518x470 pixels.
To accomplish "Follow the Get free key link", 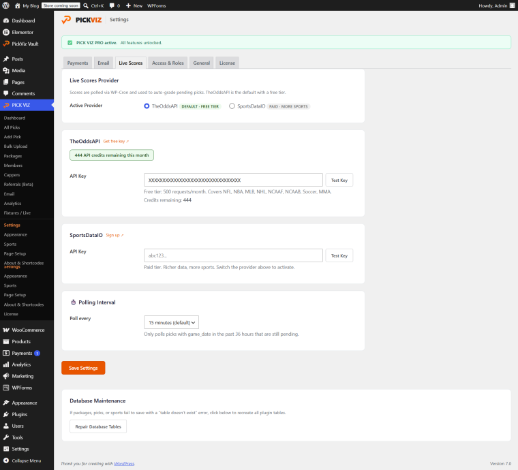I will (x=116, y=141).
